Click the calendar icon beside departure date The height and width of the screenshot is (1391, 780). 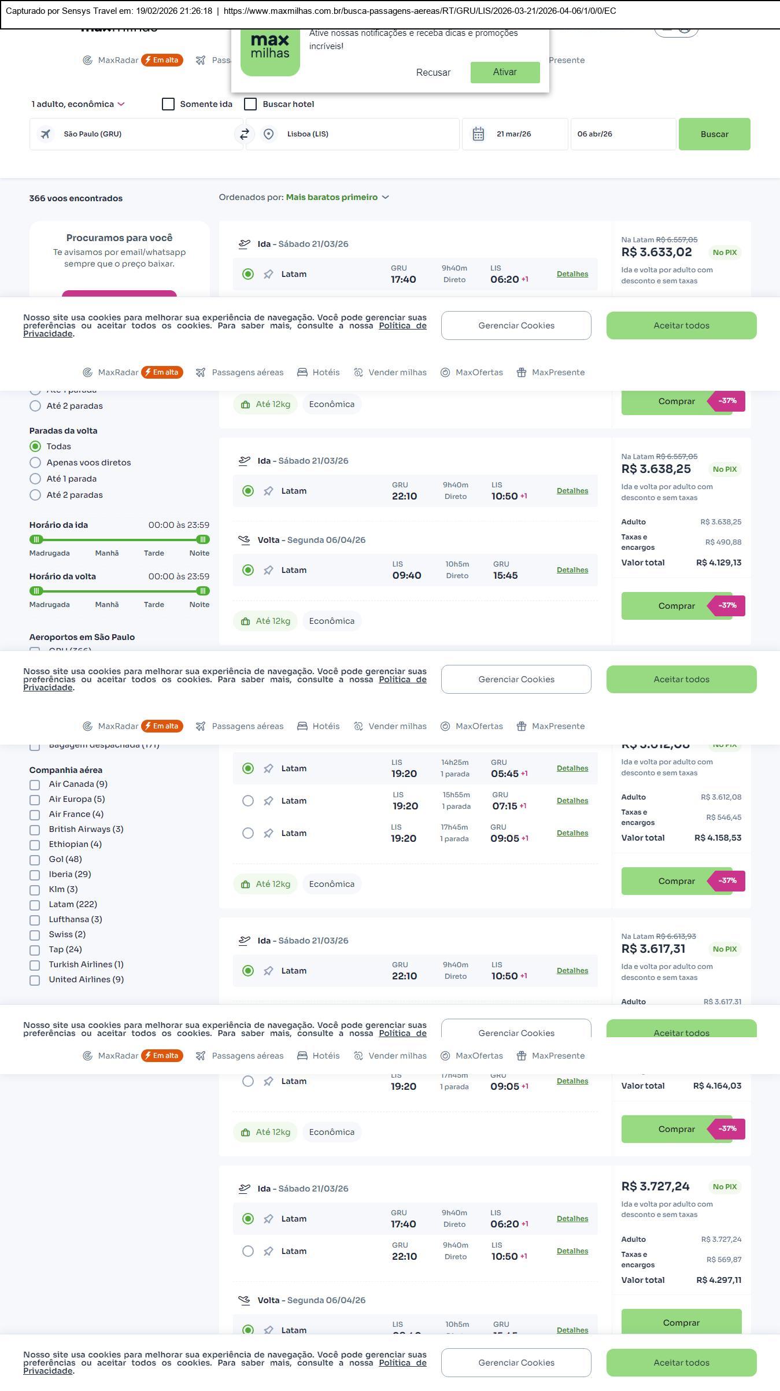[x=478, y=134]
